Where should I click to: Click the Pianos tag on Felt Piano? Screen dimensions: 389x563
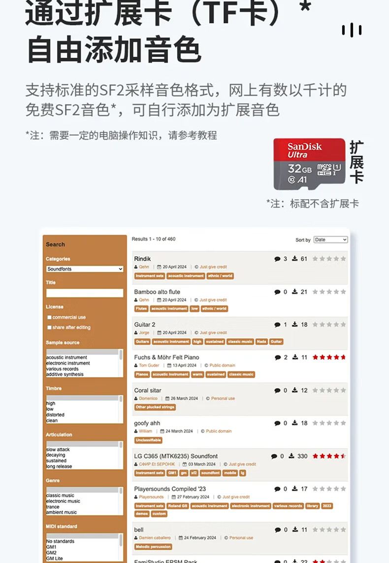point(142,374)
